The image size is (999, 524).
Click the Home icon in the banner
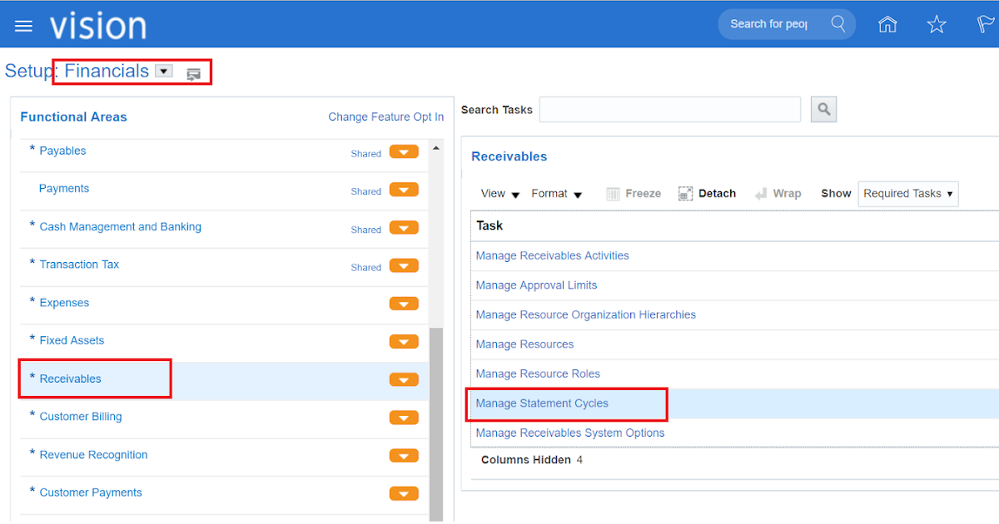pyautogui.click(x=887, y=24)
